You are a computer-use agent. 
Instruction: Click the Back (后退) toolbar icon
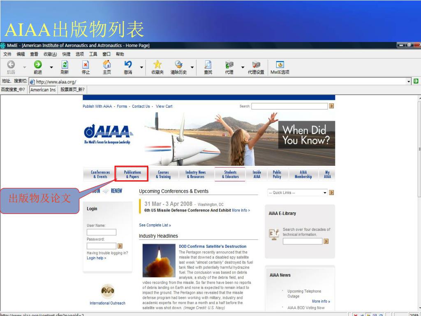coord(11,65)
